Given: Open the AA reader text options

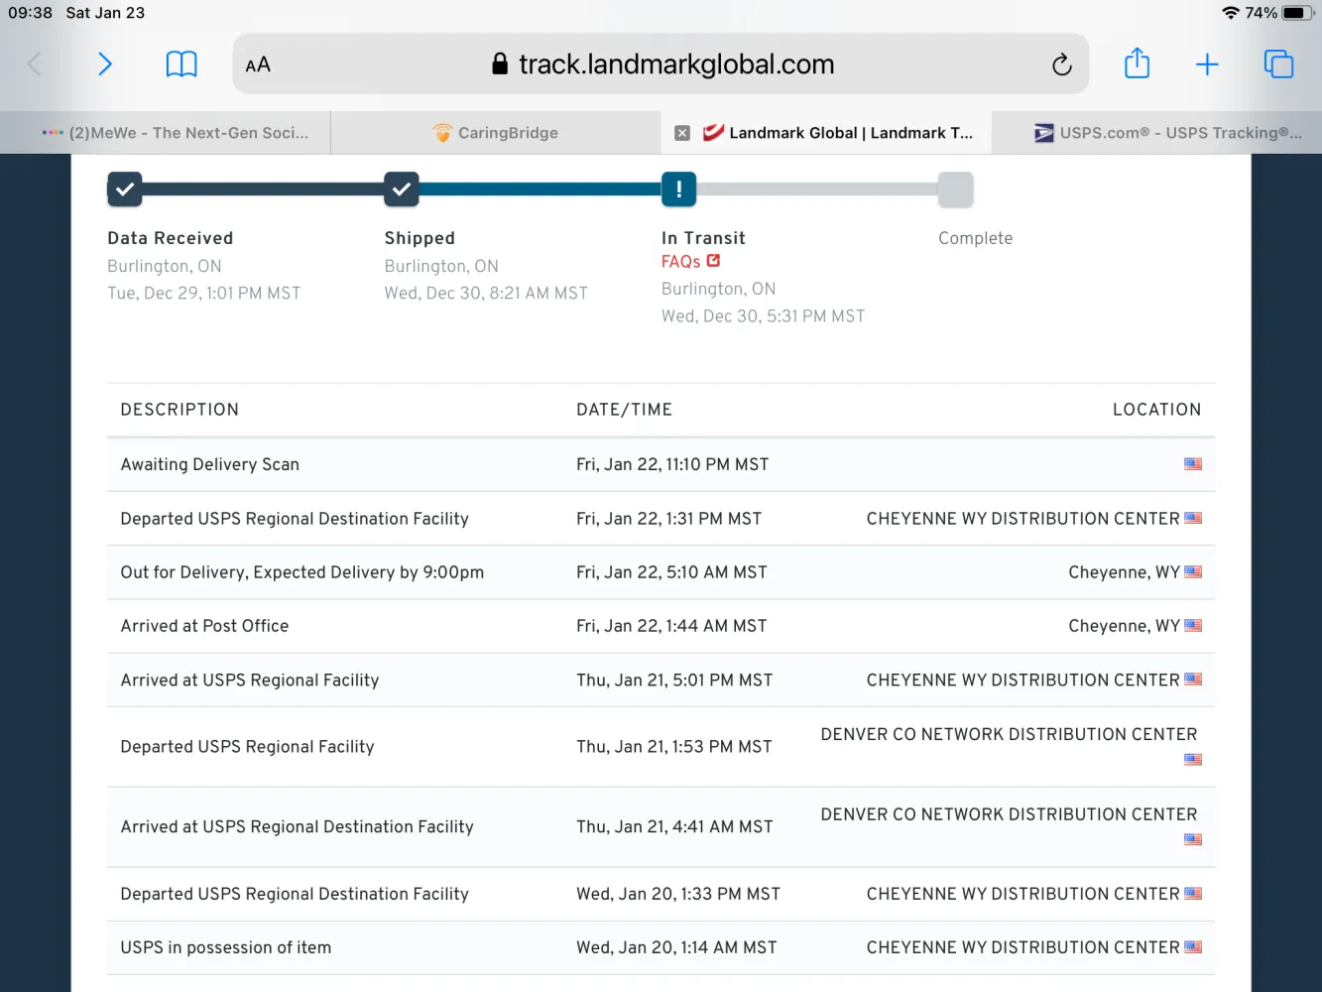Looking at the screenshot, I should [x=258, y=64].
